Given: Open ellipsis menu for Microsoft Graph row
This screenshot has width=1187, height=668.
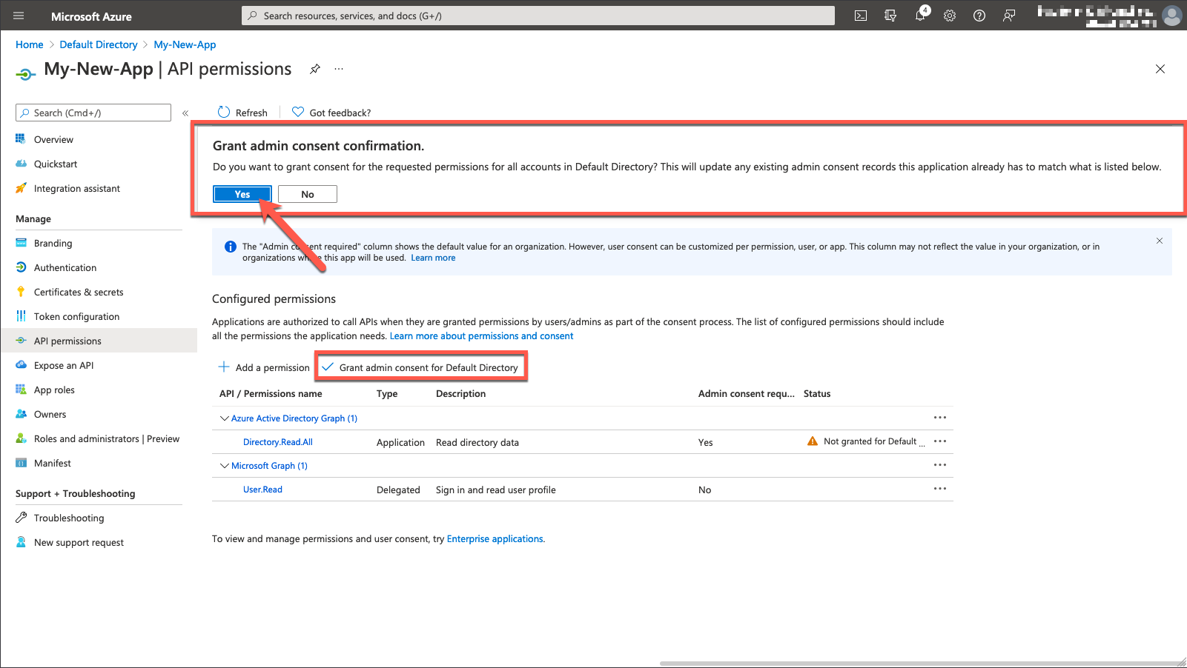Looking at the screenshot, I should (x=940, y=465).
